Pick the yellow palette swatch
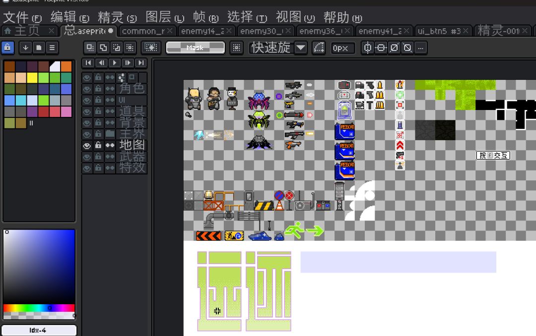Image resolution: width=536 pixels, height=336 pixels. coord(32,78)
